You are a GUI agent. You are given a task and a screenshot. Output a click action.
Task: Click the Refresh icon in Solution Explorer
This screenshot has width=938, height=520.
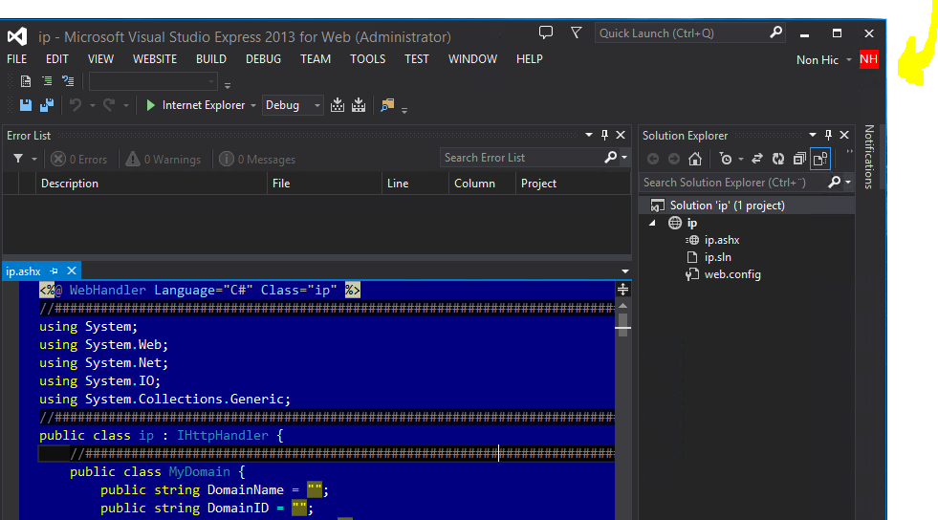777,159
